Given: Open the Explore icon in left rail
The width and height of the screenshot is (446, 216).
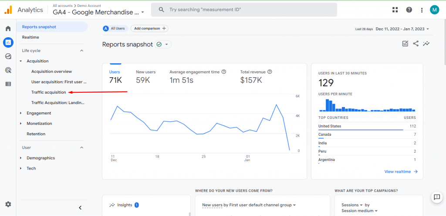Looking at the screenshot, I should [8, 56].
